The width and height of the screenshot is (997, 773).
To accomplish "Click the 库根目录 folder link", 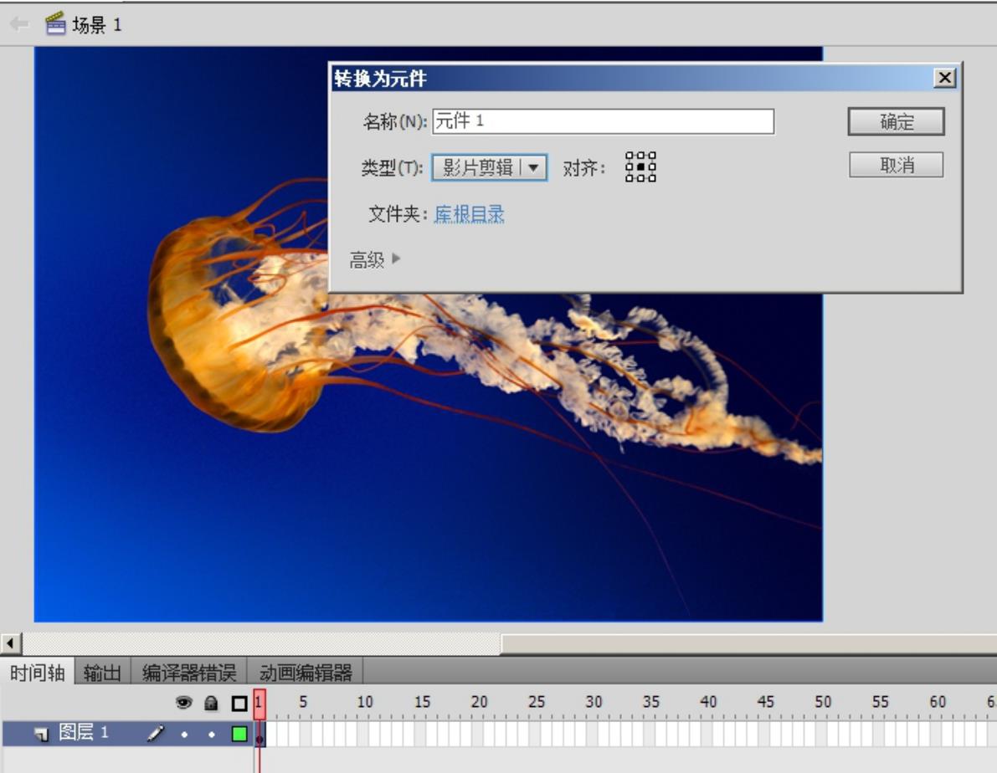I will [469, 215].
